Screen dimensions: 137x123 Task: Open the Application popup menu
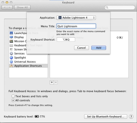click(x=76, y=18)
